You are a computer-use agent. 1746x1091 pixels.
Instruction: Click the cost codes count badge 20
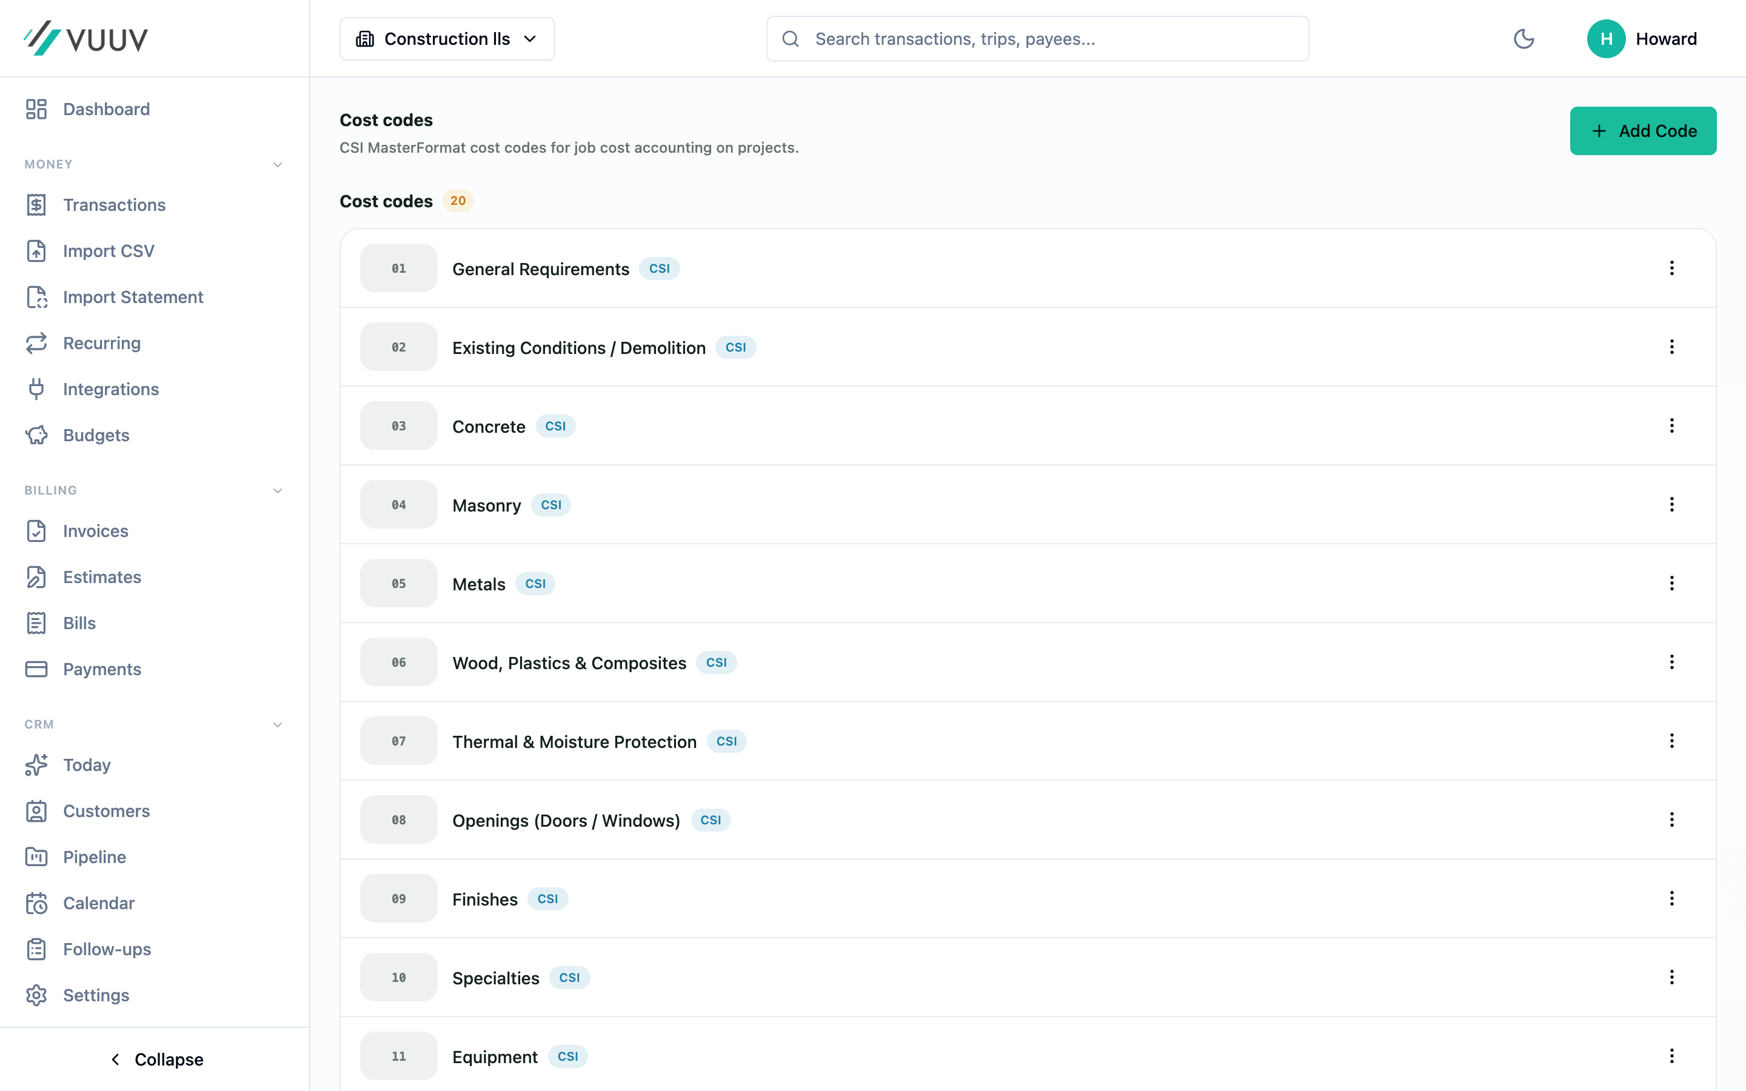[x=458, y=201]
